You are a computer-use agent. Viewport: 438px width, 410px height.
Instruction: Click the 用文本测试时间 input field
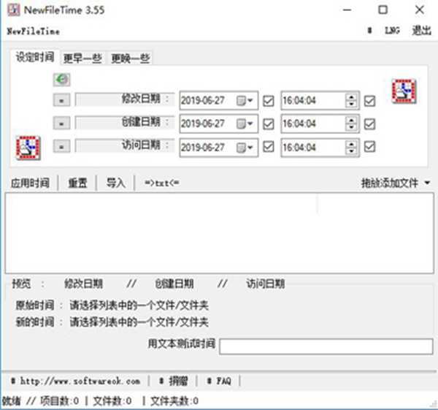326,346
